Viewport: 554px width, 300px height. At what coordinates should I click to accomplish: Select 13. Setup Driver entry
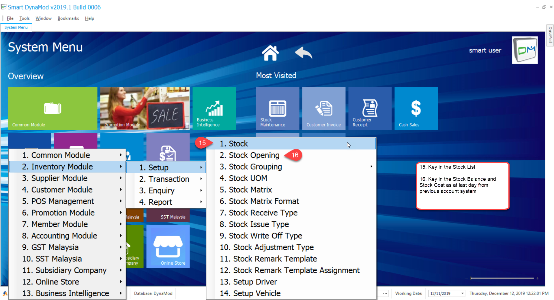pos(291,282)
